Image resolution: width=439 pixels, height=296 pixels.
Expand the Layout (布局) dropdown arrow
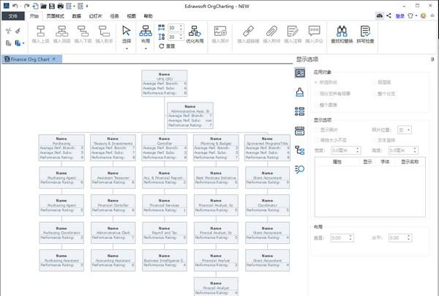(146, 49)
